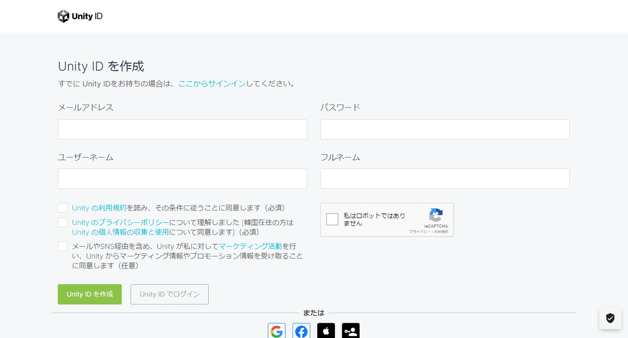The image size is (628, 338).
Task: Focus the フルネーム input field
Action: click(x=445, y=178)
